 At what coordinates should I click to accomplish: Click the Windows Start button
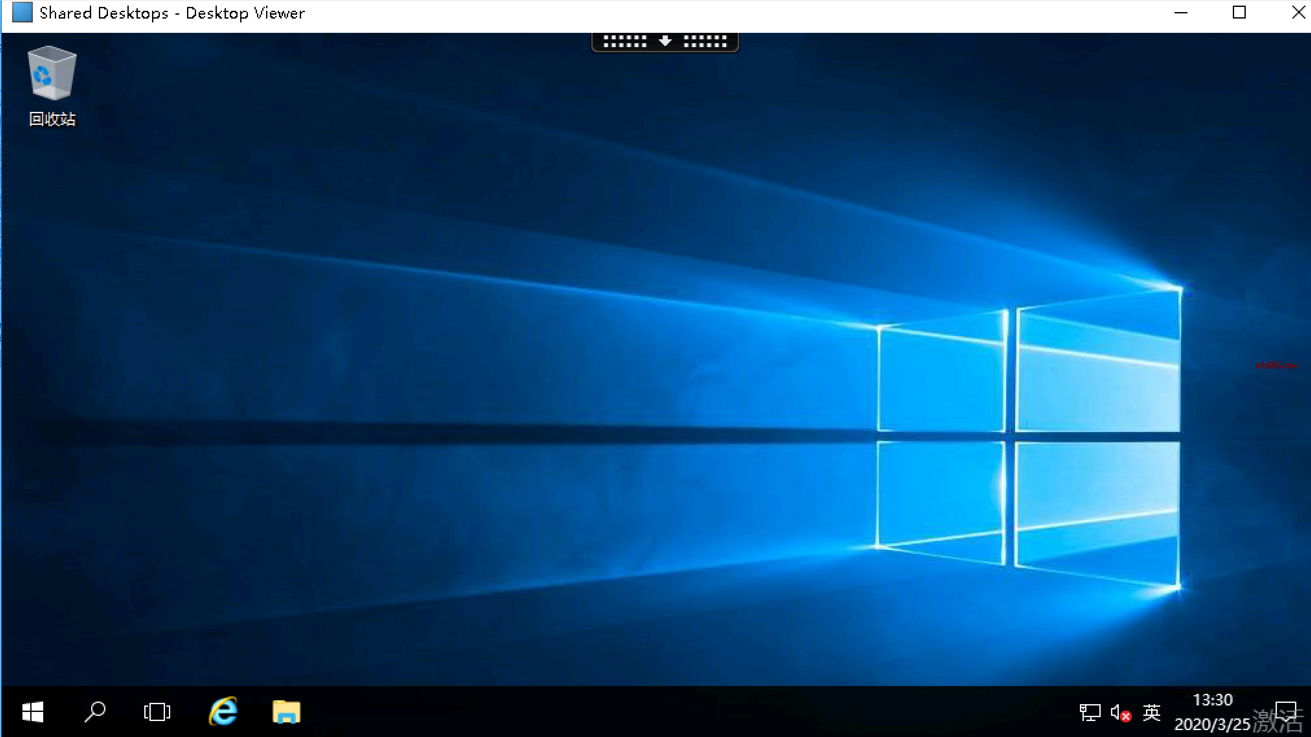(33, 712)
